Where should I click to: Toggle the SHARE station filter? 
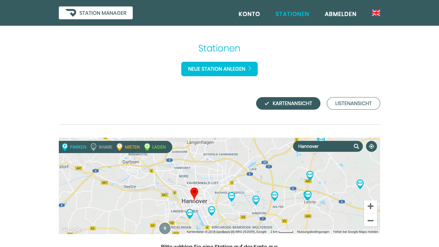93,147
